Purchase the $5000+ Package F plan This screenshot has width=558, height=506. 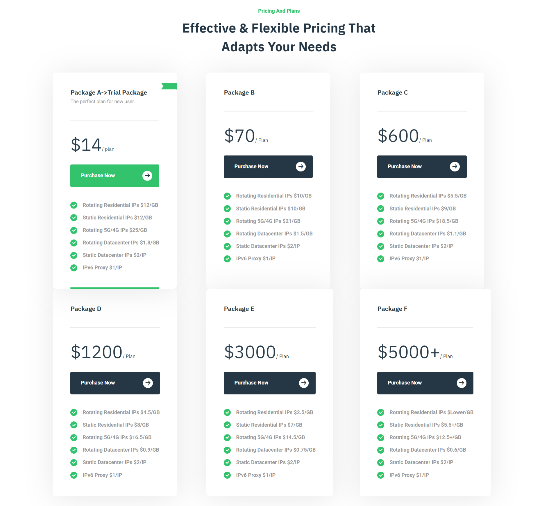click(425, 383)
